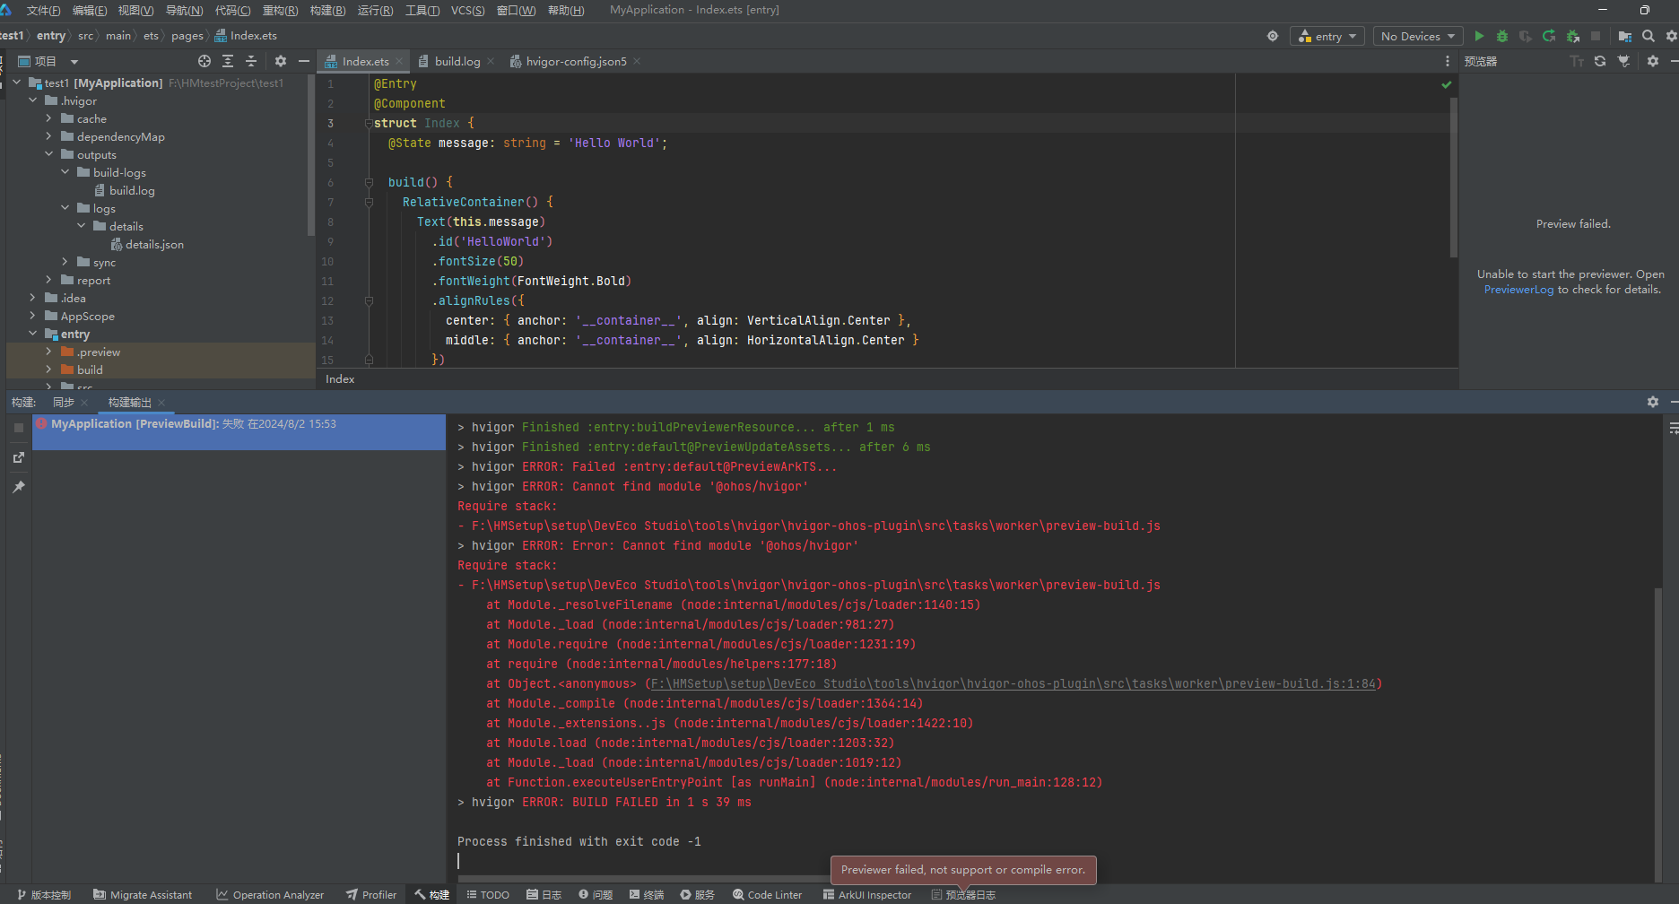Attach debugger to process icon

point(1572,36)
